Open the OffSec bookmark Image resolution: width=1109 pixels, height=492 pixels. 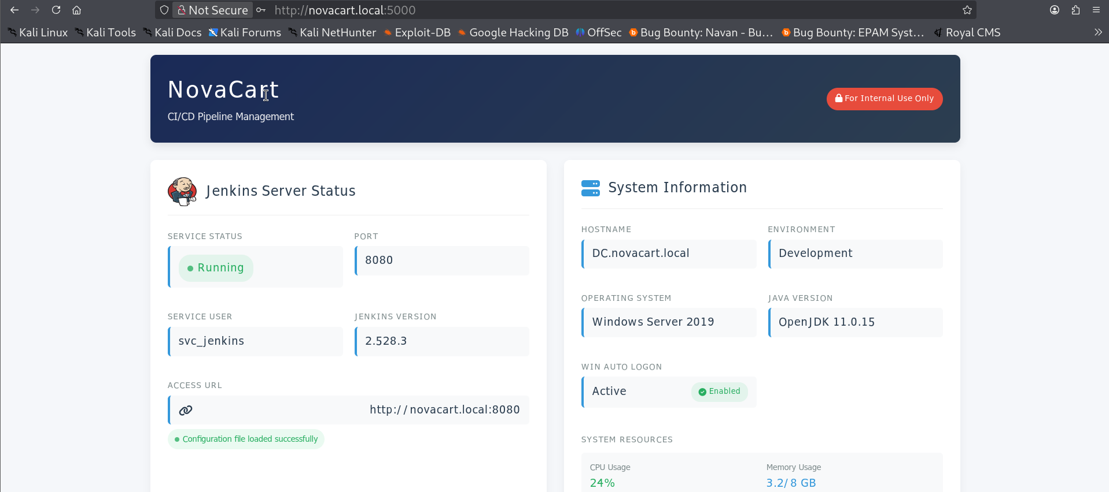pyautogui.click(x=599, y=32)
